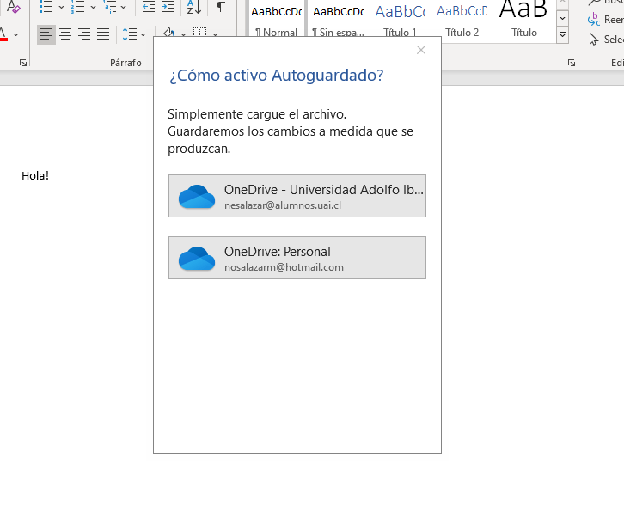Apply the Sin espaciado style
624x507 pixels.
tap(338, 21)
